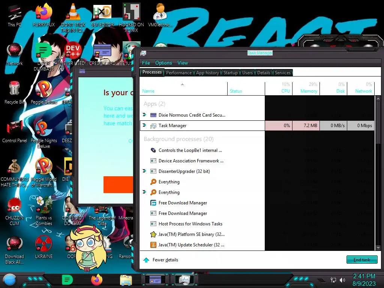Open the COMMUNISTS HATE THIS money bag icon

tap(15, 172)
